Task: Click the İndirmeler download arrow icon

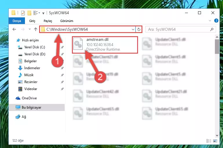Action: [x=20, y=68]
